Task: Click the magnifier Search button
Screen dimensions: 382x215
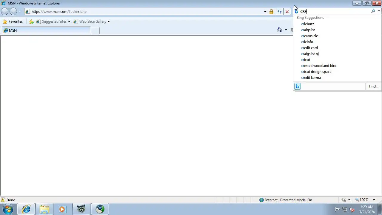Action: (x=373, y=11)
